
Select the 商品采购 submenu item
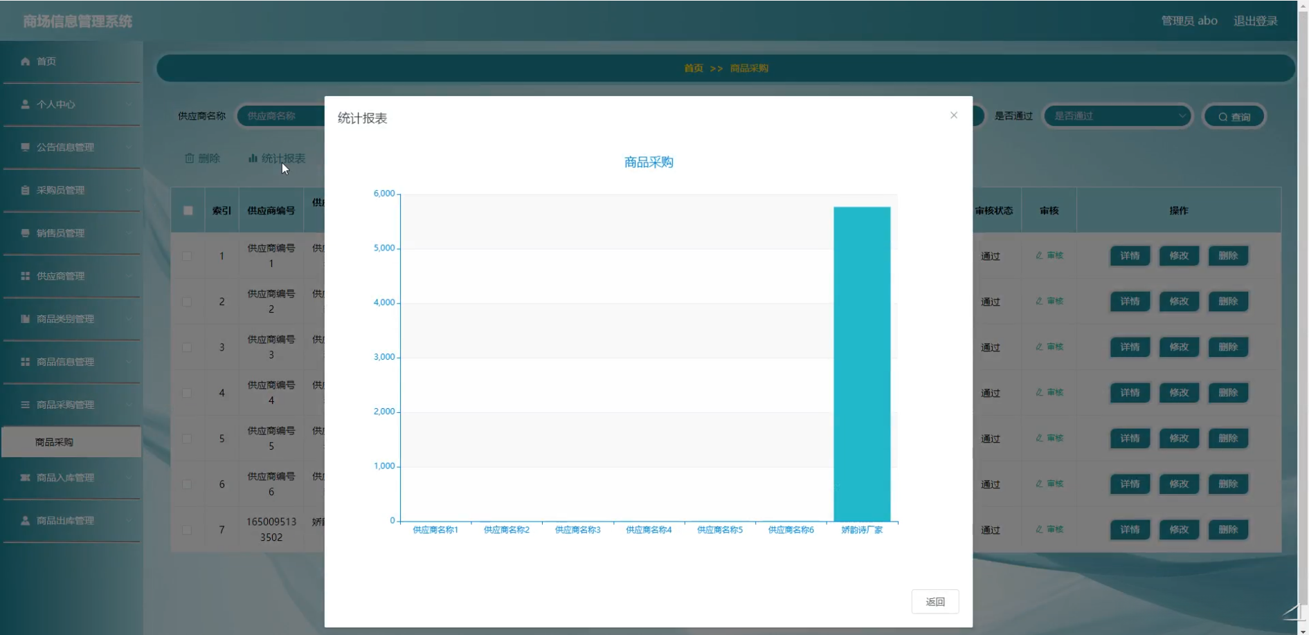click(71, 442)
